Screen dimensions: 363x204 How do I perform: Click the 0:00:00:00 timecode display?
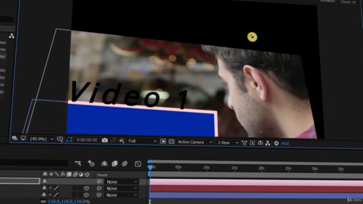point(87,140)
